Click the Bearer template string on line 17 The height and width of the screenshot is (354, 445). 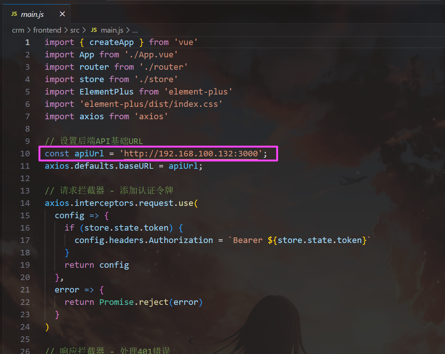(299, 240)
